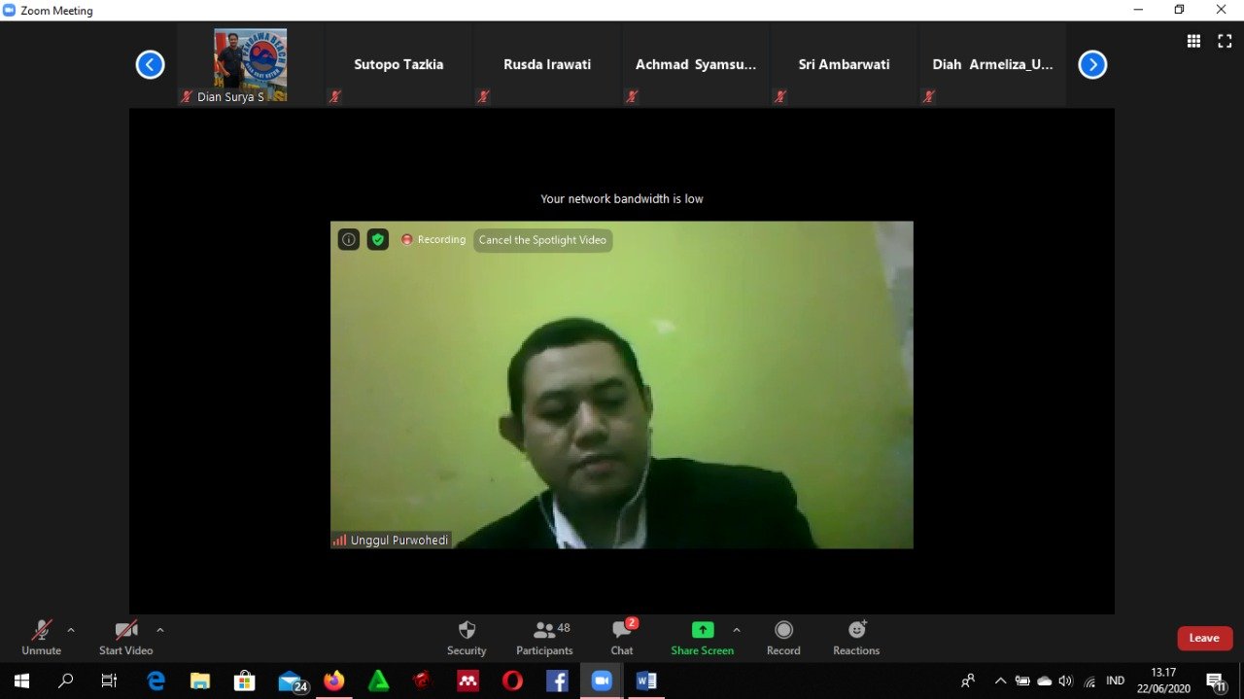The width and height of the screenshot is (1244, 699).
Task: Select Dian Surya S video thumbnail
Action: pos(250,65)
